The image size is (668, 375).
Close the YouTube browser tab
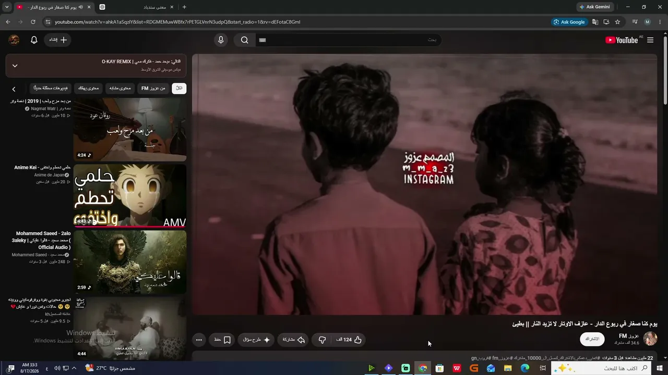point(89,7)
